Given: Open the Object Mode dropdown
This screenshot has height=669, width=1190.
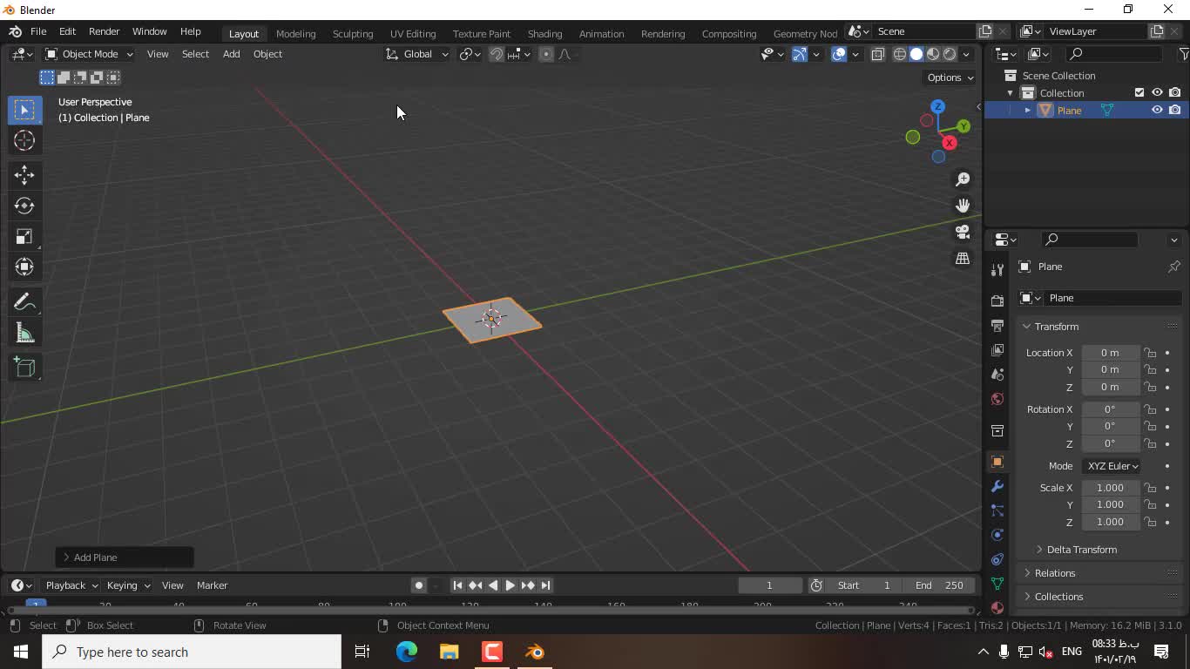Looking at the screenshot, I should point(89,54).
